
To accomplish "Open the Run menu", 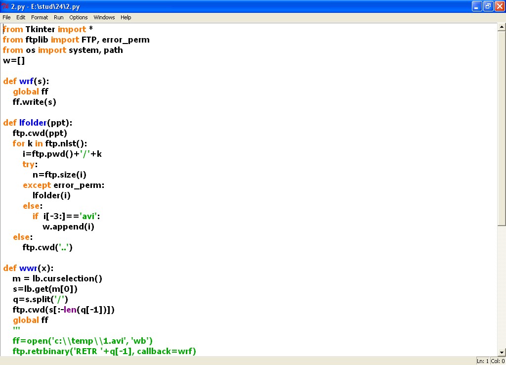I will coord(59,17).
